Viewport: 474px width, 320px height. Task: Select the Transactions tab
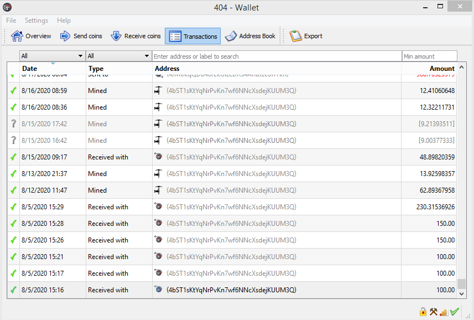coord(193,37)
